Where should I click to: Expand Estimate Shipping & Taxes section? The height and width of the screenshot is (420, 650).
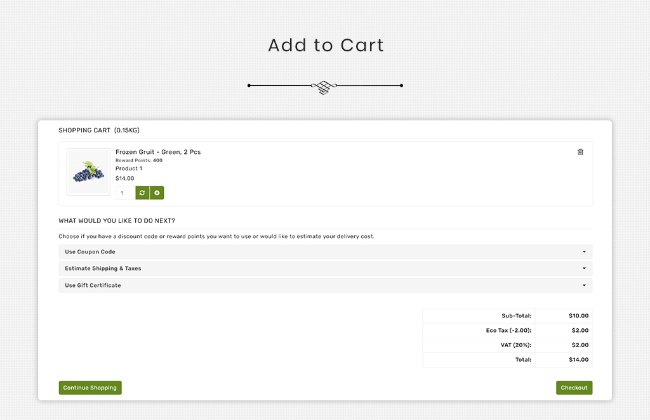tap(103, 269)
